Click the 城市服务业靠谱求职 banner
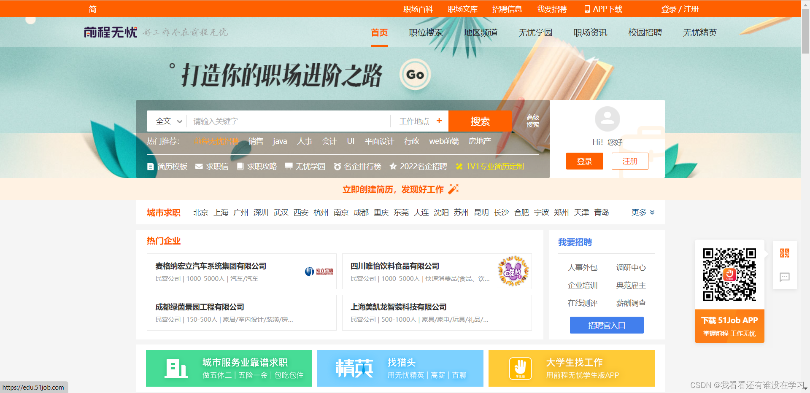Viewport: 810px width, 393px height. click(229, 368)
